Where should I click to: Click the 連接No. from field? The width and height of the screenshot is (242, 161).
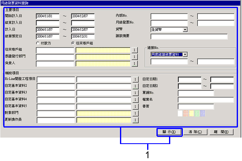pos(169,61)
